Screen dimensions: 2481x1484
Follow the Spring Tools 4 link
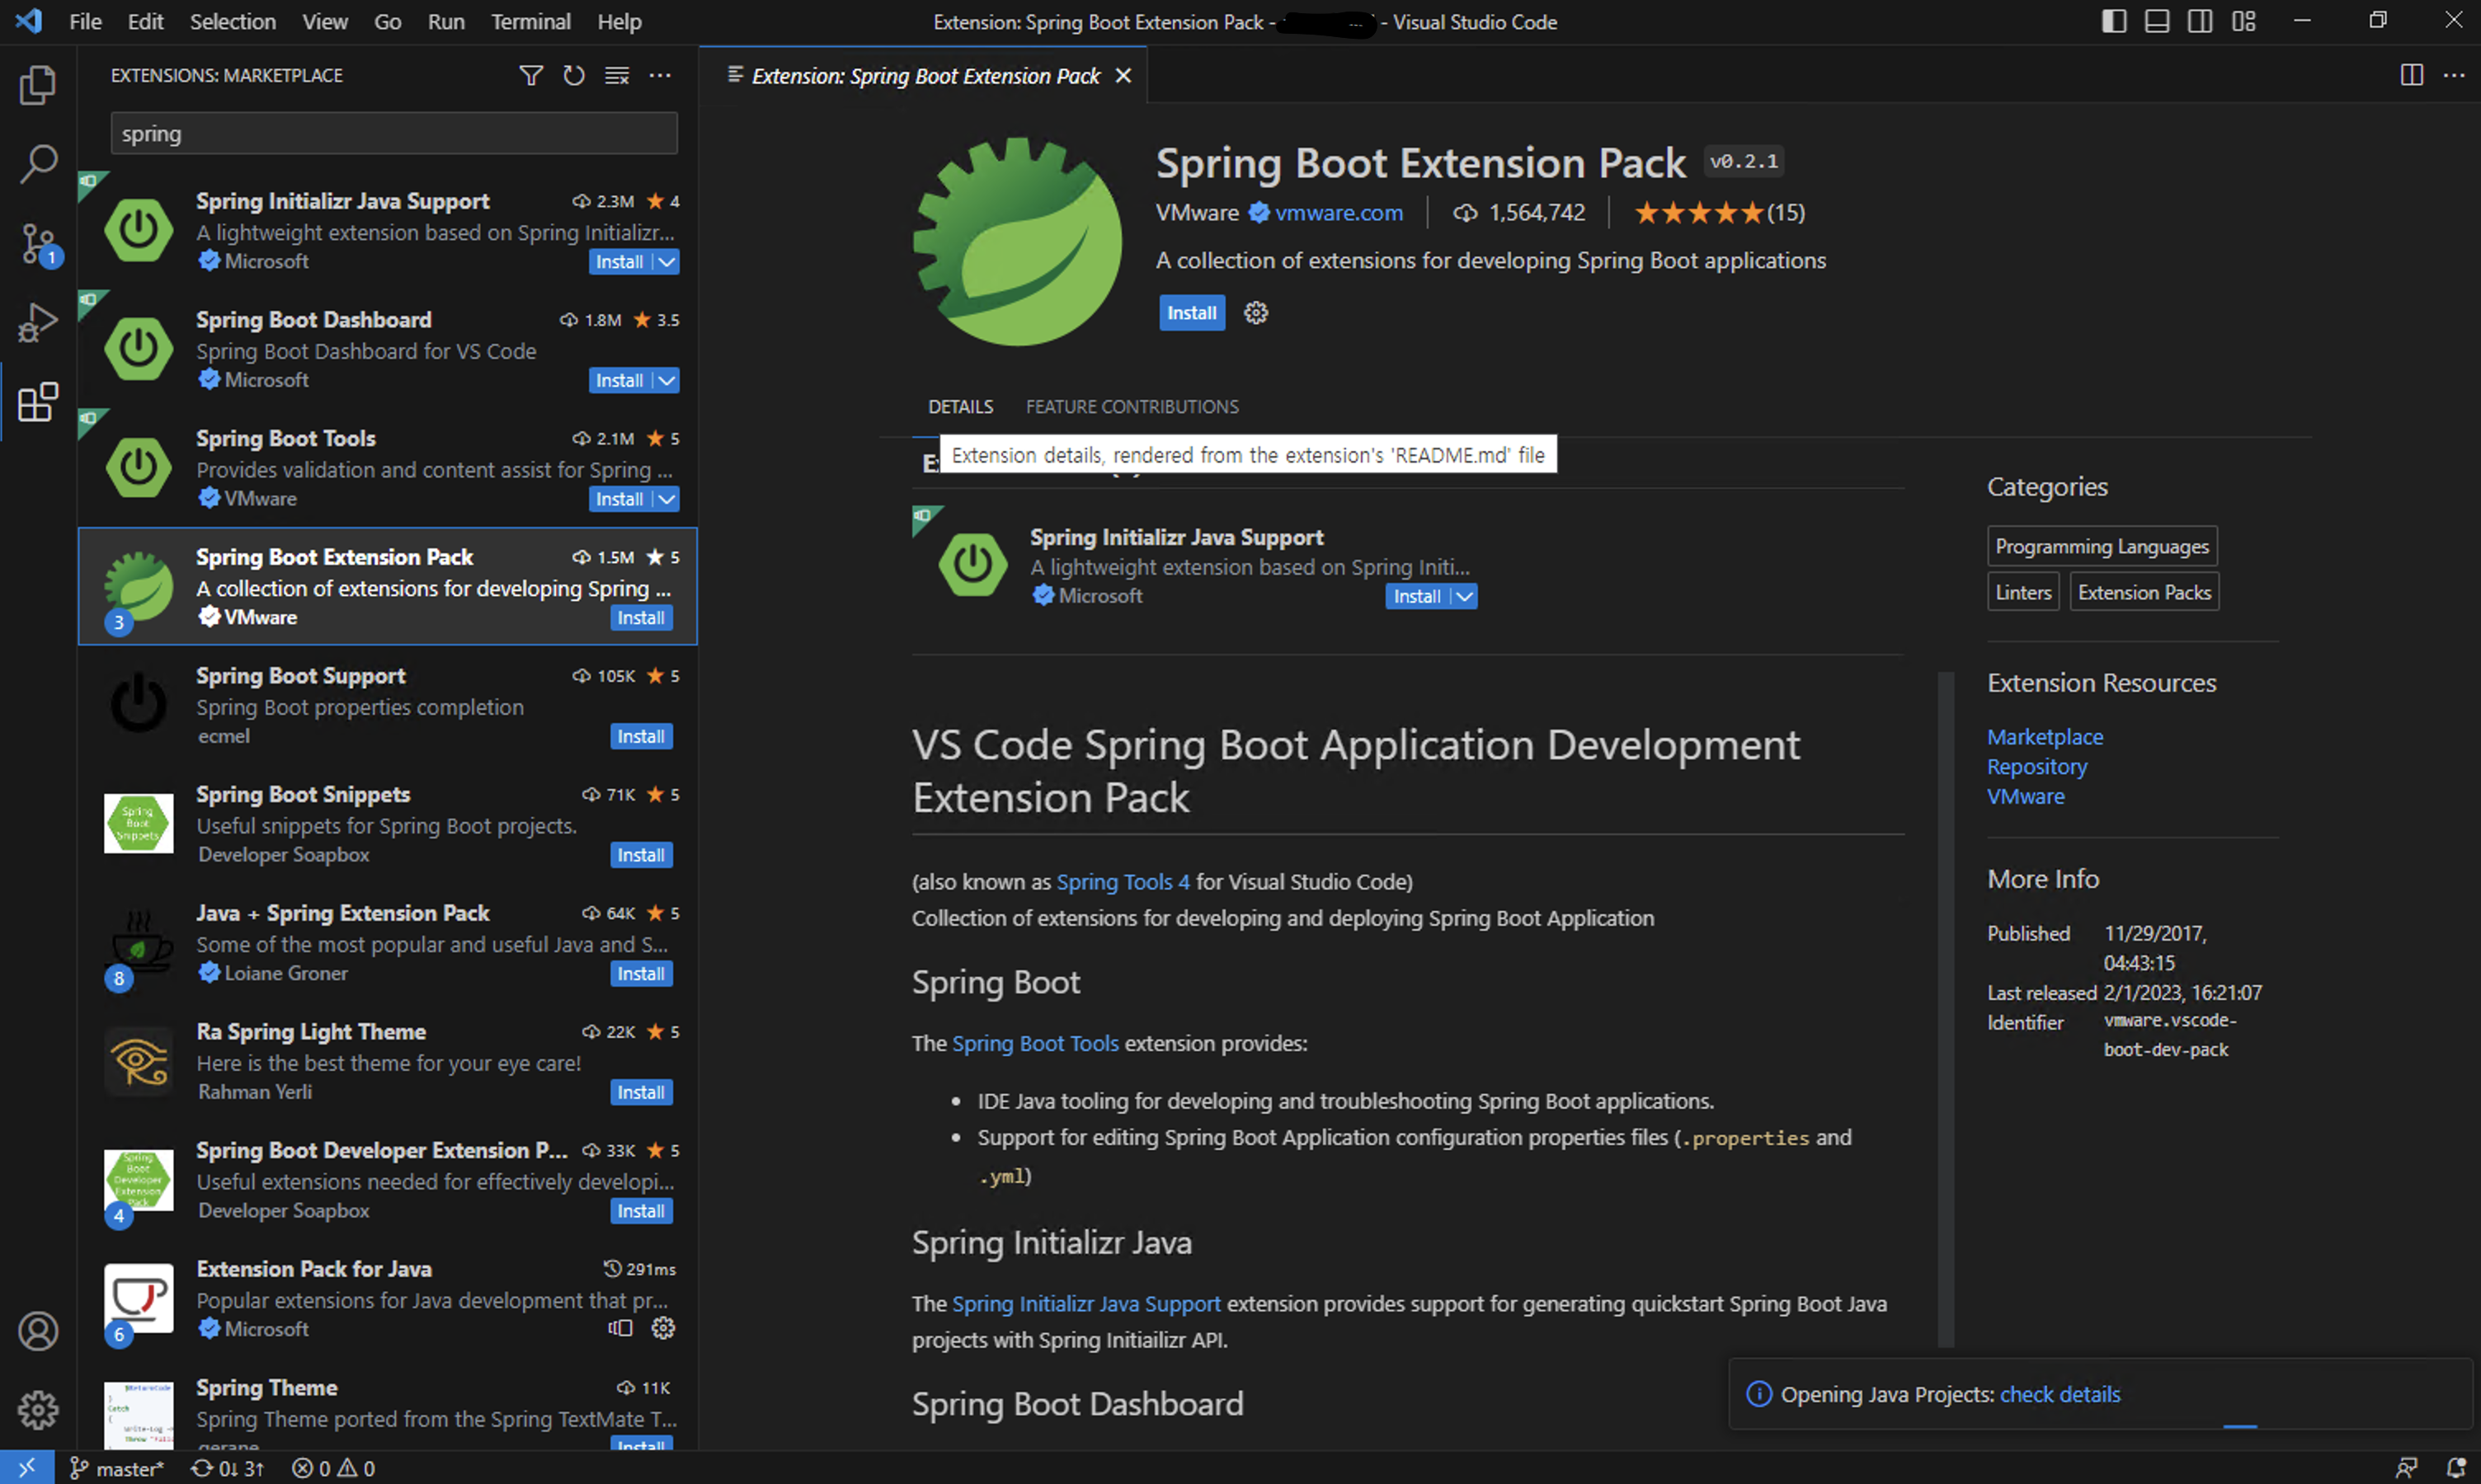[x=1123, y=882]
